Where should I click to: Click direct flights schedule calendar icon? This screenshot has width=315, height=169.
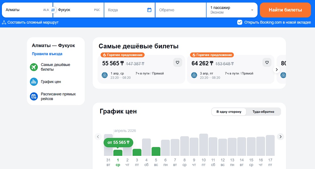tap(34, 96)
